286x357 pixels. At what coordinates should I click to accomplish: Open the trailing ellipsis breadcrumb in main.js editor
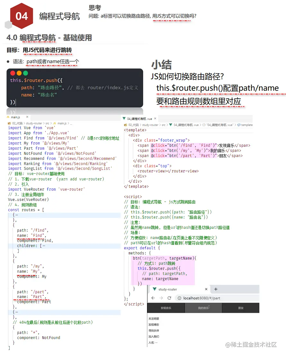[x=71, y=123]
